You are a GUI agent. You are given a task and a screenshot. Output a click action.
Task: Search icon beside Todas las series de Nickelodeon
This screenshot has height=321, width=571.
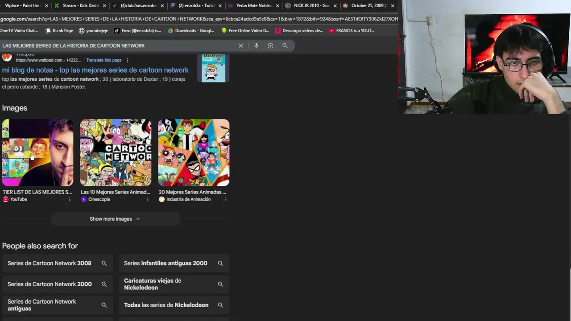(220, 305)
